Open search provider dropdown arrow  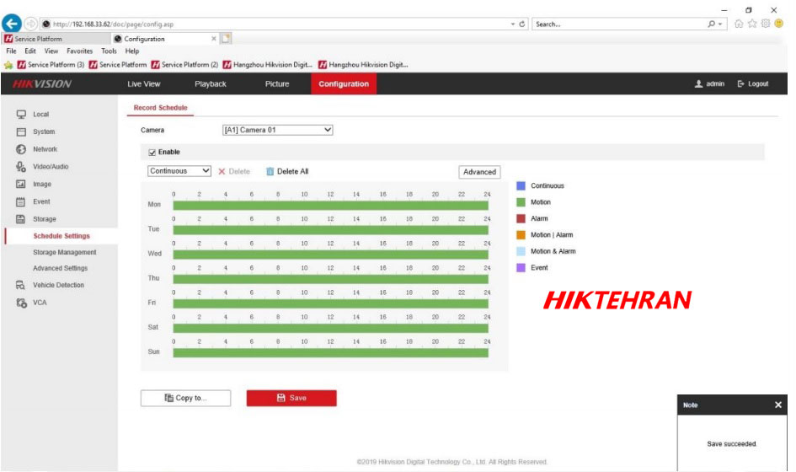point(720,24)
